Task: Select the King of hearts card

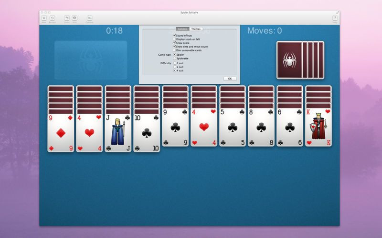Action: (318, 127)
